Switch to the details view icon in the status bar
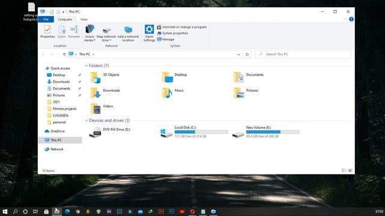The image size is (385, 216). click(343, 170)
